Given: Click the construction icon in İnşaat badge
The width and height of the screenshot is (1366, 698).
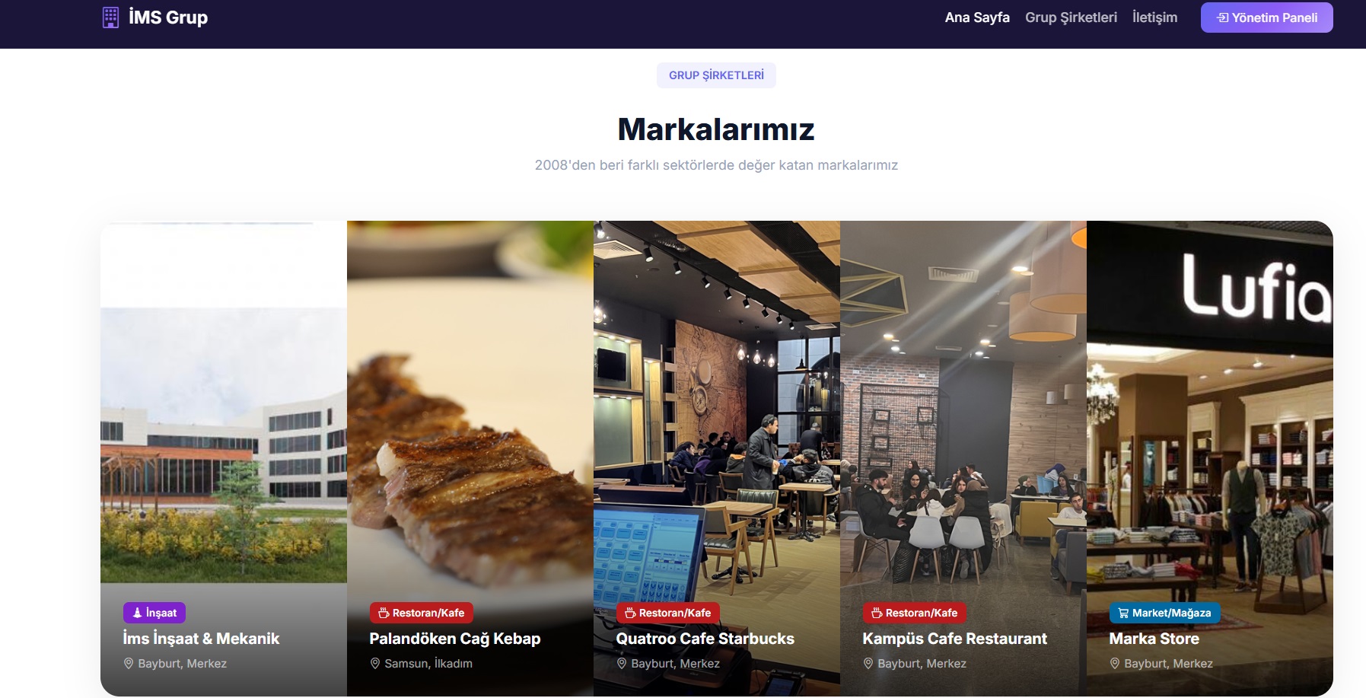Looking at the screenshot, I should pyautogui.click(x=137, y=613).
